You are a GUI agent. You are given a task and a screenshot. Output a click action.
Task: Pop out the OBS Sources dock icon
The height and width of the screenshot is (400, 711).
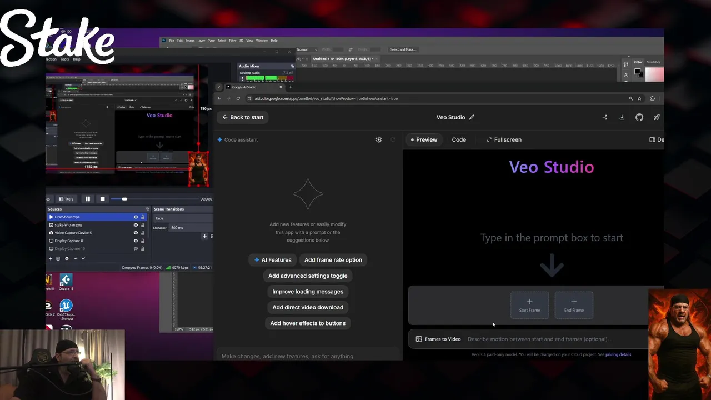pyautogui.click(x=147, y=209)
